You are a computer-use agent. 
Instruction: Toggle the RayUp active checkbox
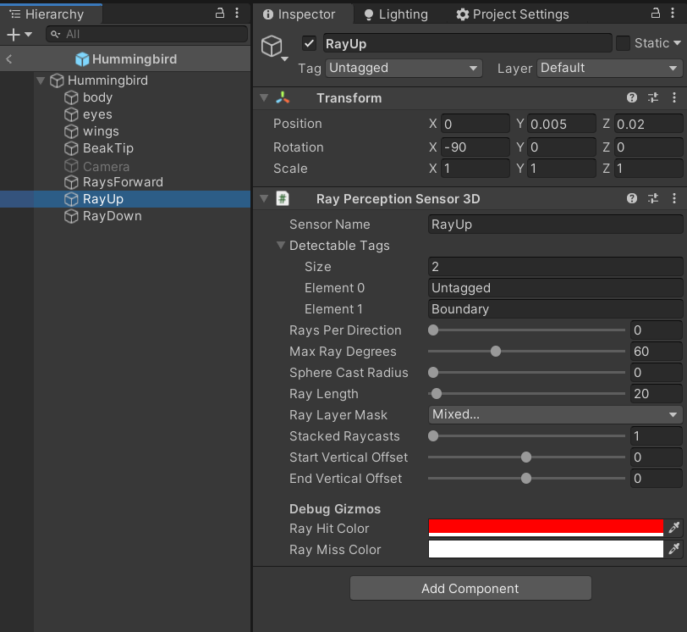pos(309,43)
